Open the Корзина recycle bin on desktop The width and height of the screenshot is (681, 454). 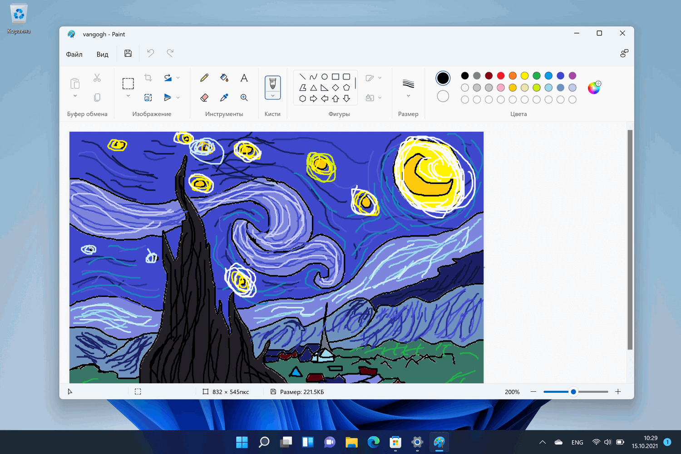click(19, 19)
